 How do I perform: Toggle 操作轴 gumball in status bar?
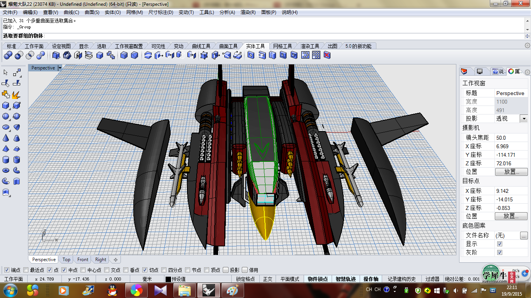pyautogui.click(x=371, y=279)
